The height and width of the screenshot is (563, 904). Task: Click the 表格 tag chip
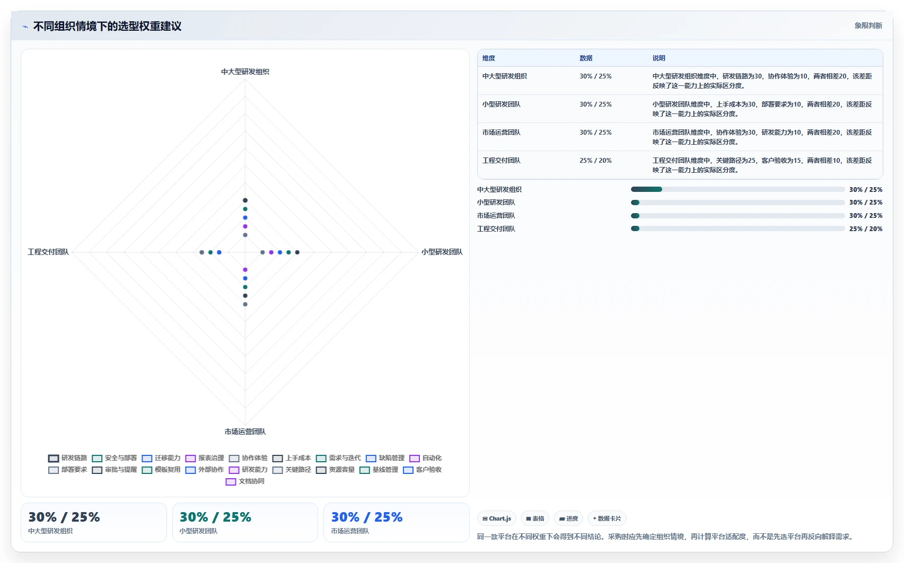pyautogui.click(x=535, y=518)
